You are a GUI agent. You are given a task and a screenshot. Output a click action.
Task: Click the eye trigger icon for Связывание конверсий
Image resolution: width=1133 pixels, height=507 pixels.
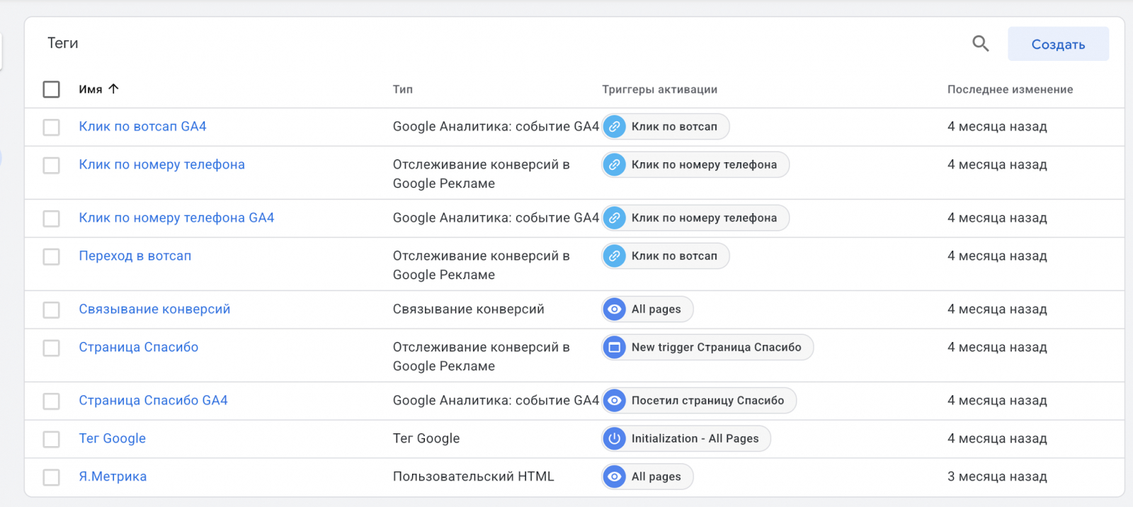(615, 309)
